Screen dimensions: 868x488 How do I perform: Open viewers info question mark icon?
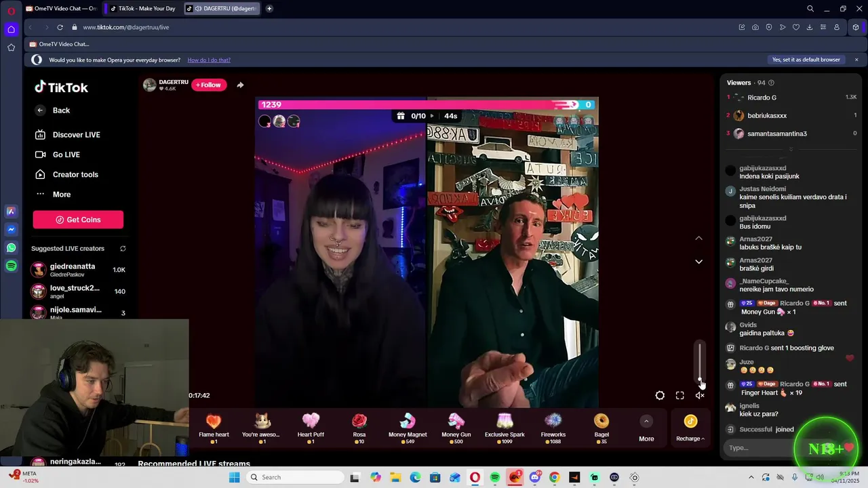click(771, 83)
